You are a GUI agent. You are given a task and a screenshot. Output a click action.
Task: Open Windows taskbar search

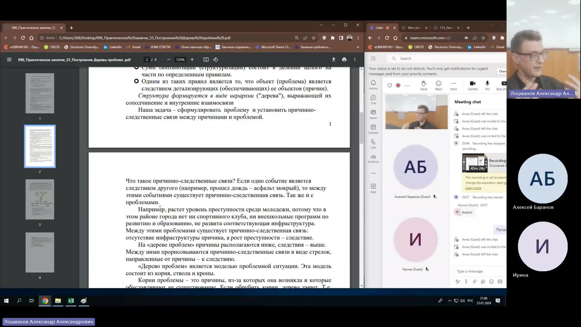point(19,301)
